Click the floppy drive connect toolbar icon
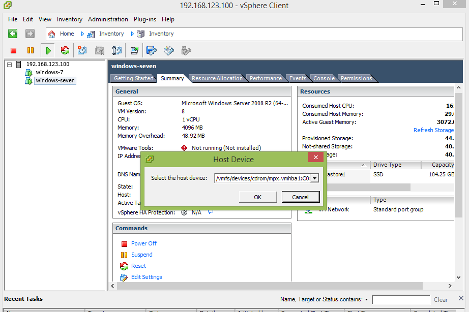469x312 pixels. [x=151, y=50]
